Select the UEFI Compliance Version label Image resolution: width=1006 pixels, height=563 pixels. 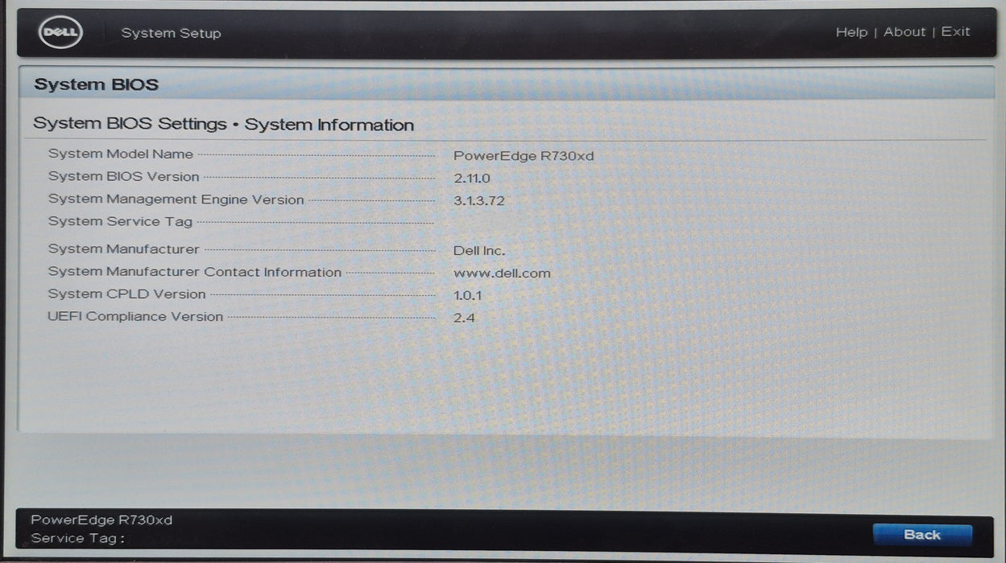(135, 317)
